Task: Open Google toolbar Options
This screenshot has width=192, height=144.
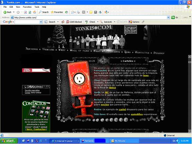Action: click(134, 22)
